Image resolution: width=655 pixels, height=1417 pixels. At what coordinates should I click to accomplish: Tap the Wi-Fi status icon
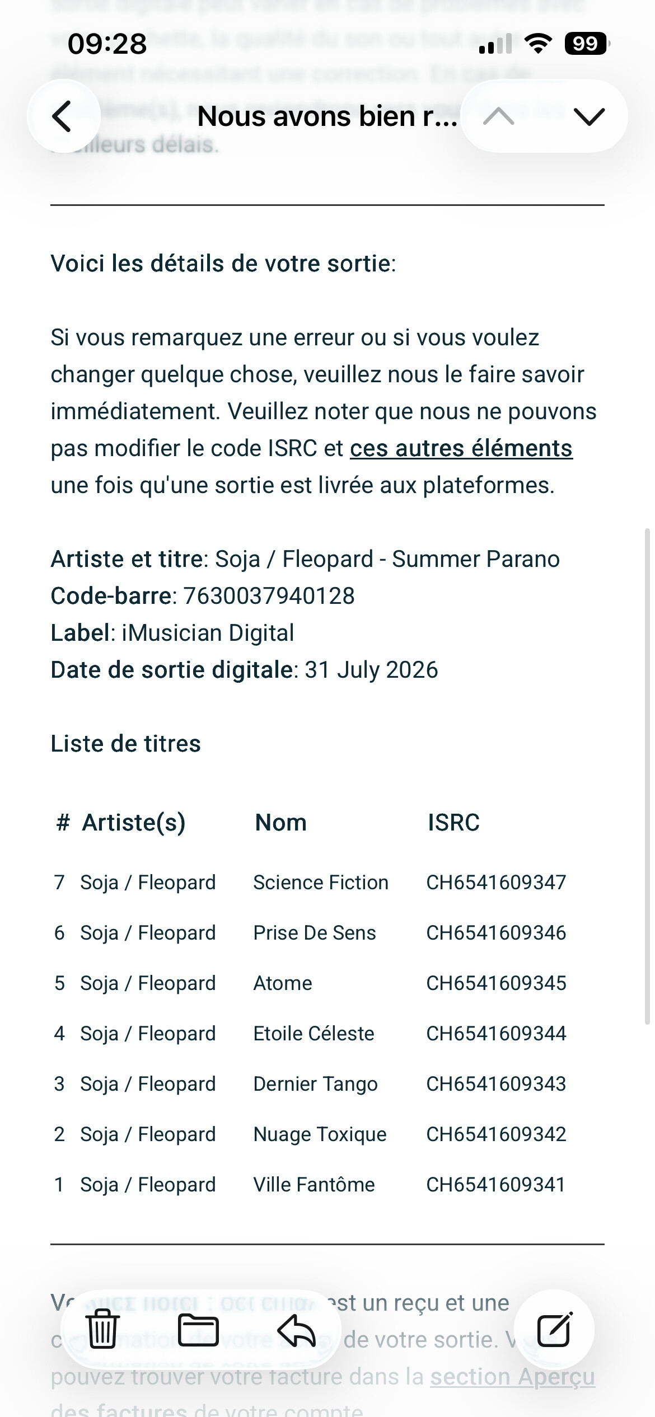click(x=538, y=44)
